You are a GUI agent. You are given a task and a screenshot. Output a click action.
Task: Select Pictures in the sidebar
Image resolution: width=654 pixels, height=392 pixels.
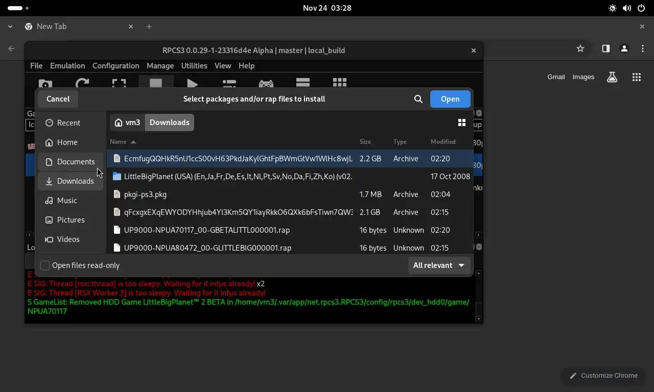[71, 220]
